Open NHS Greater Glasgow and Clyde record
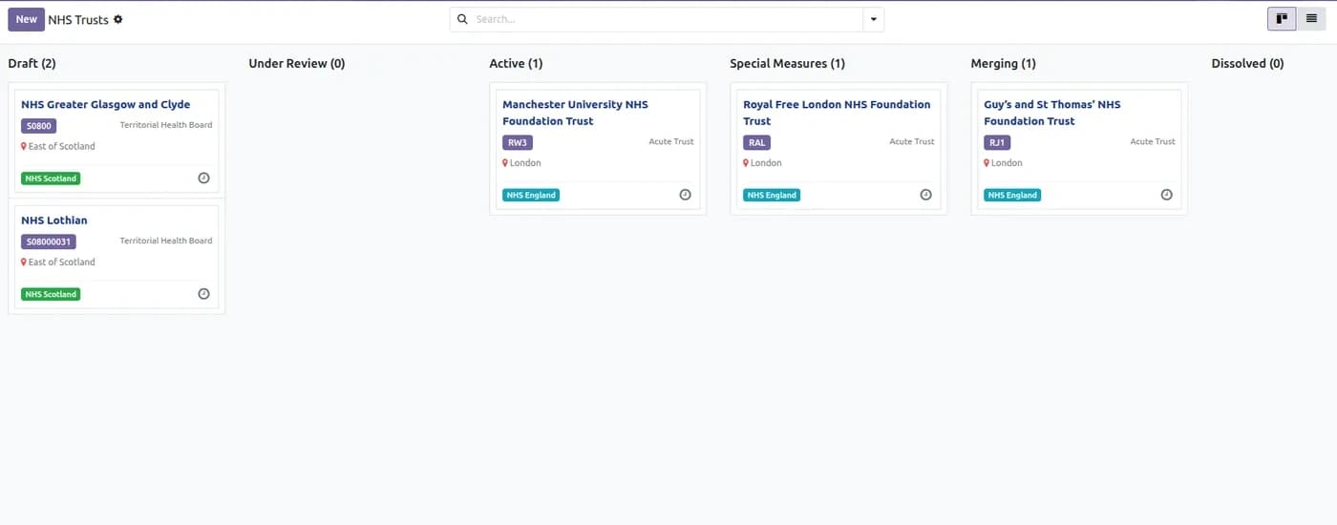1337x525 pixels. click(105, 105)
